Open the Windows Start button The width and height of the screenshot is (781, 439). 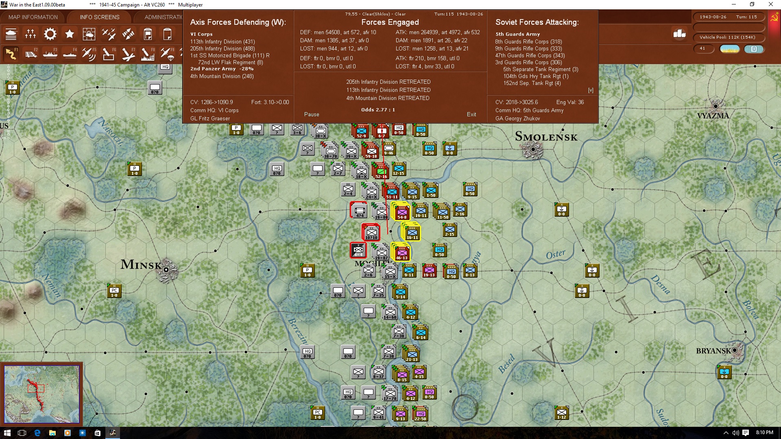click(7, 433)
